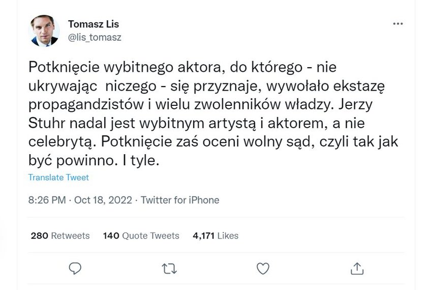Click the 8:26 PM Oct 18, 2022 timestamp
The height and width of the screenshot is (290, 427).
tap(80, 200)
